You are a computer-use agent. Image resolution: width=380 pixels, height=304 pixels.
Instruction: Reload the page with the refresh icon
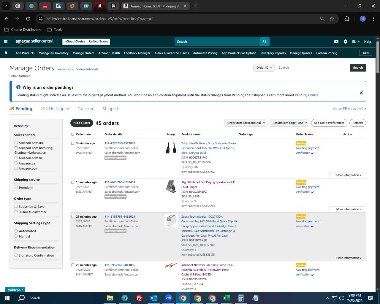click(x=28, y=19)
